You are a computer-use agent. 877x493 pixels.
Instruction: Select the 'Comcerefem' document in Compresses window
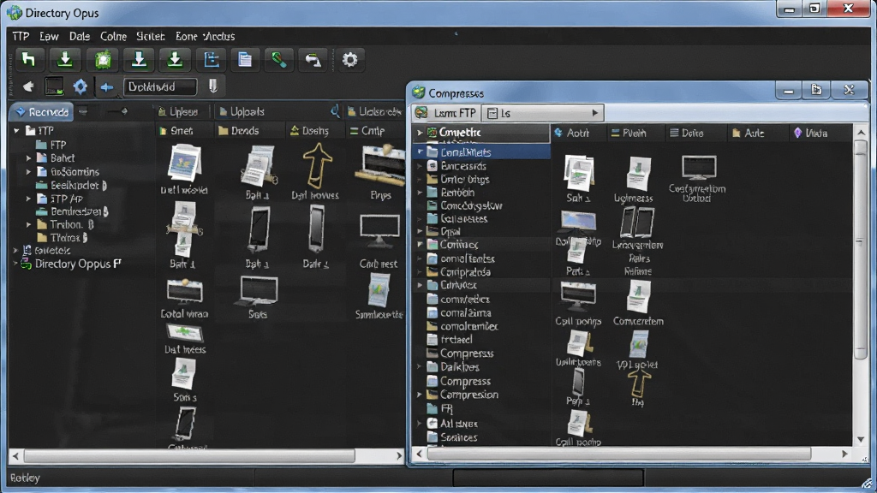(637, 296)
